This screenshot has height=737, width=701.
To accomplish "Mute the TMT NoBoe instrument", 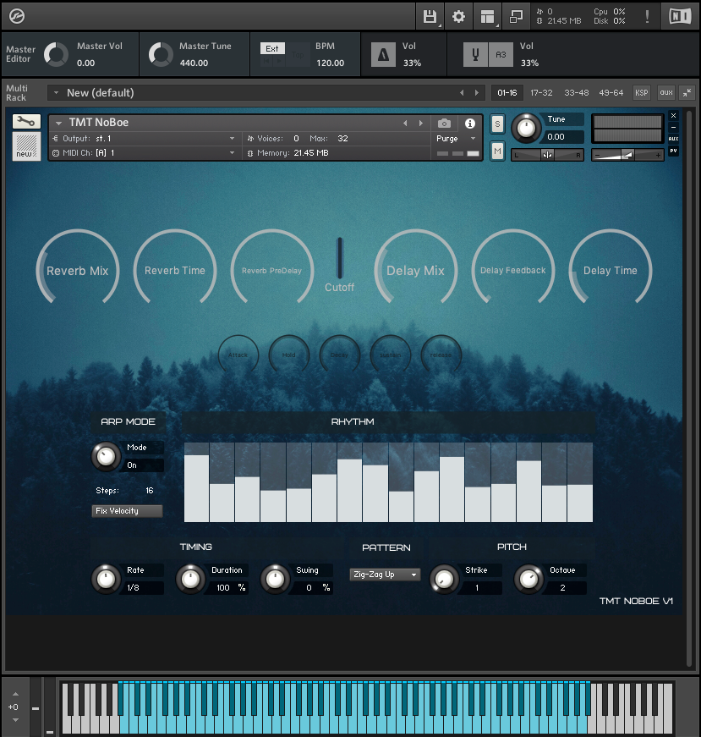I will click(x=497, y=151).
